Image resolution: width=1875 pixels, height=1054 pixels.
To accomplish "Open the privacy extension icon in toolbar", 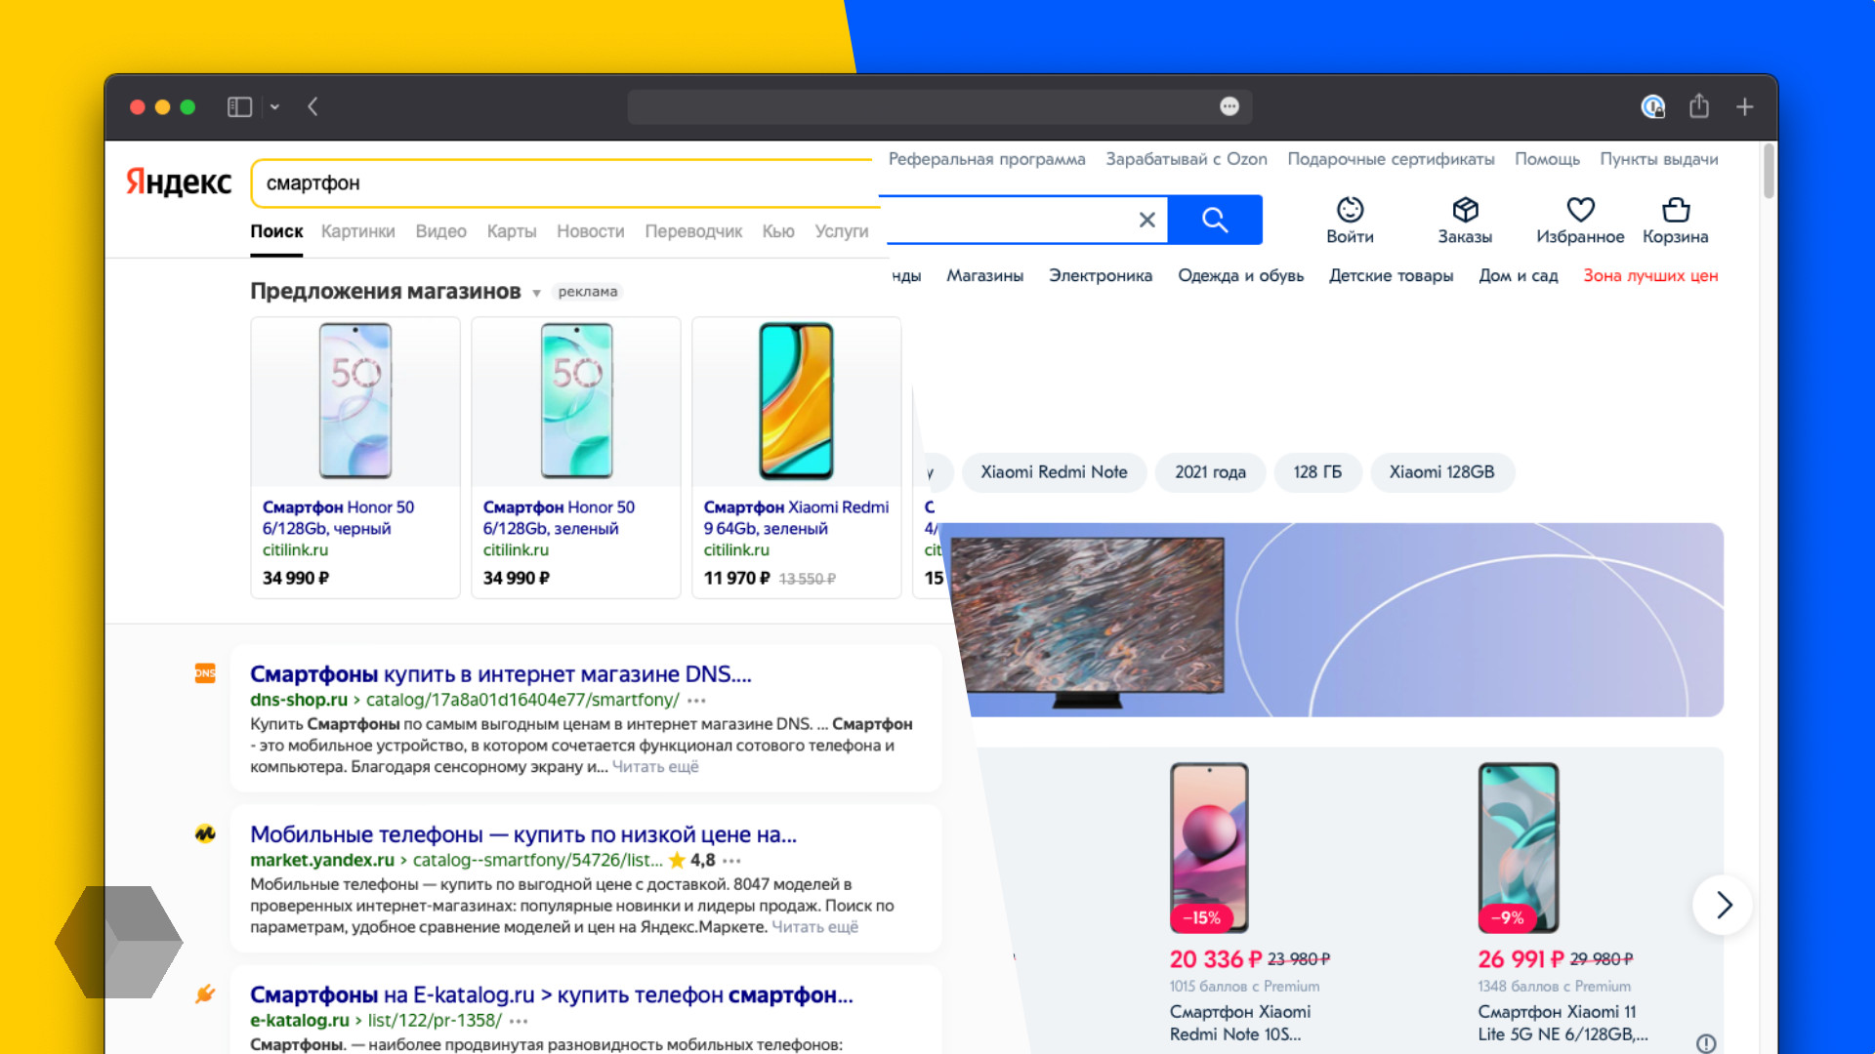I will click(1652, 106).
